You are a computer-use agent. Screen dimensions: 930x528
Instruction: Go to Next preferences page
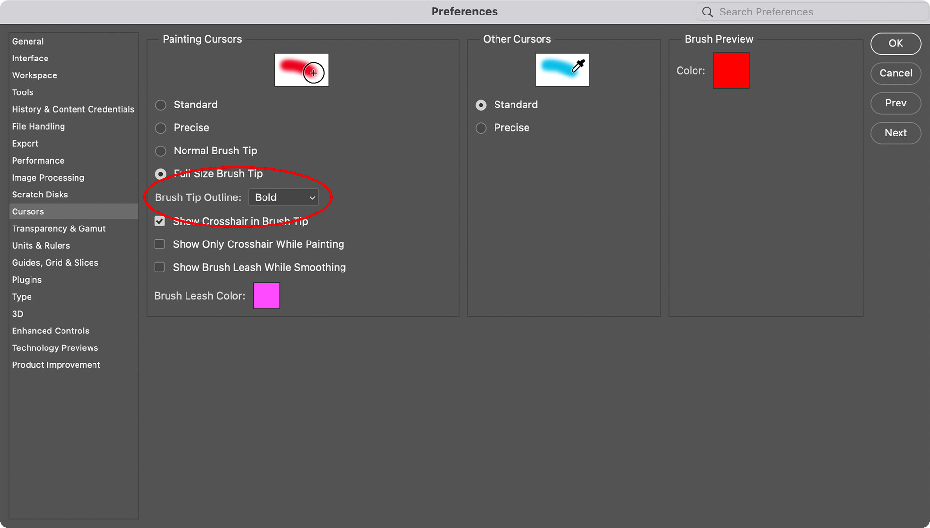[895, 133]
